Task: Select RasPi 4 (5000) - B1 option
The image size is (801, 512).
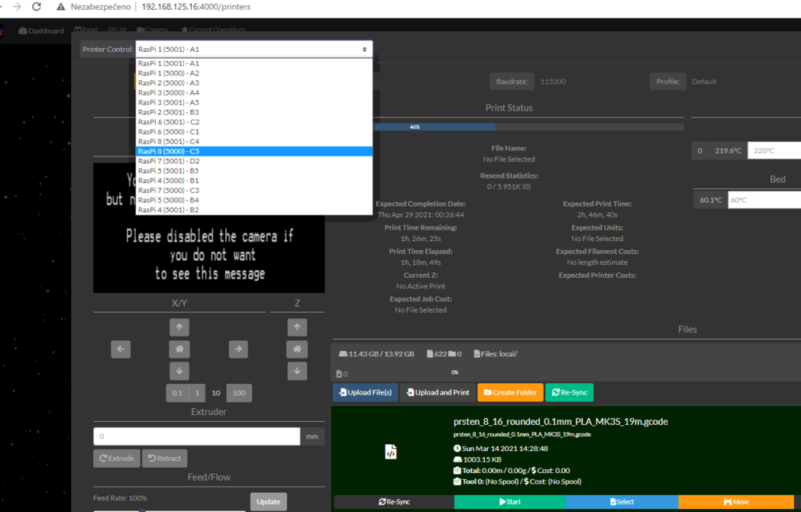Action: click(254, 180)
